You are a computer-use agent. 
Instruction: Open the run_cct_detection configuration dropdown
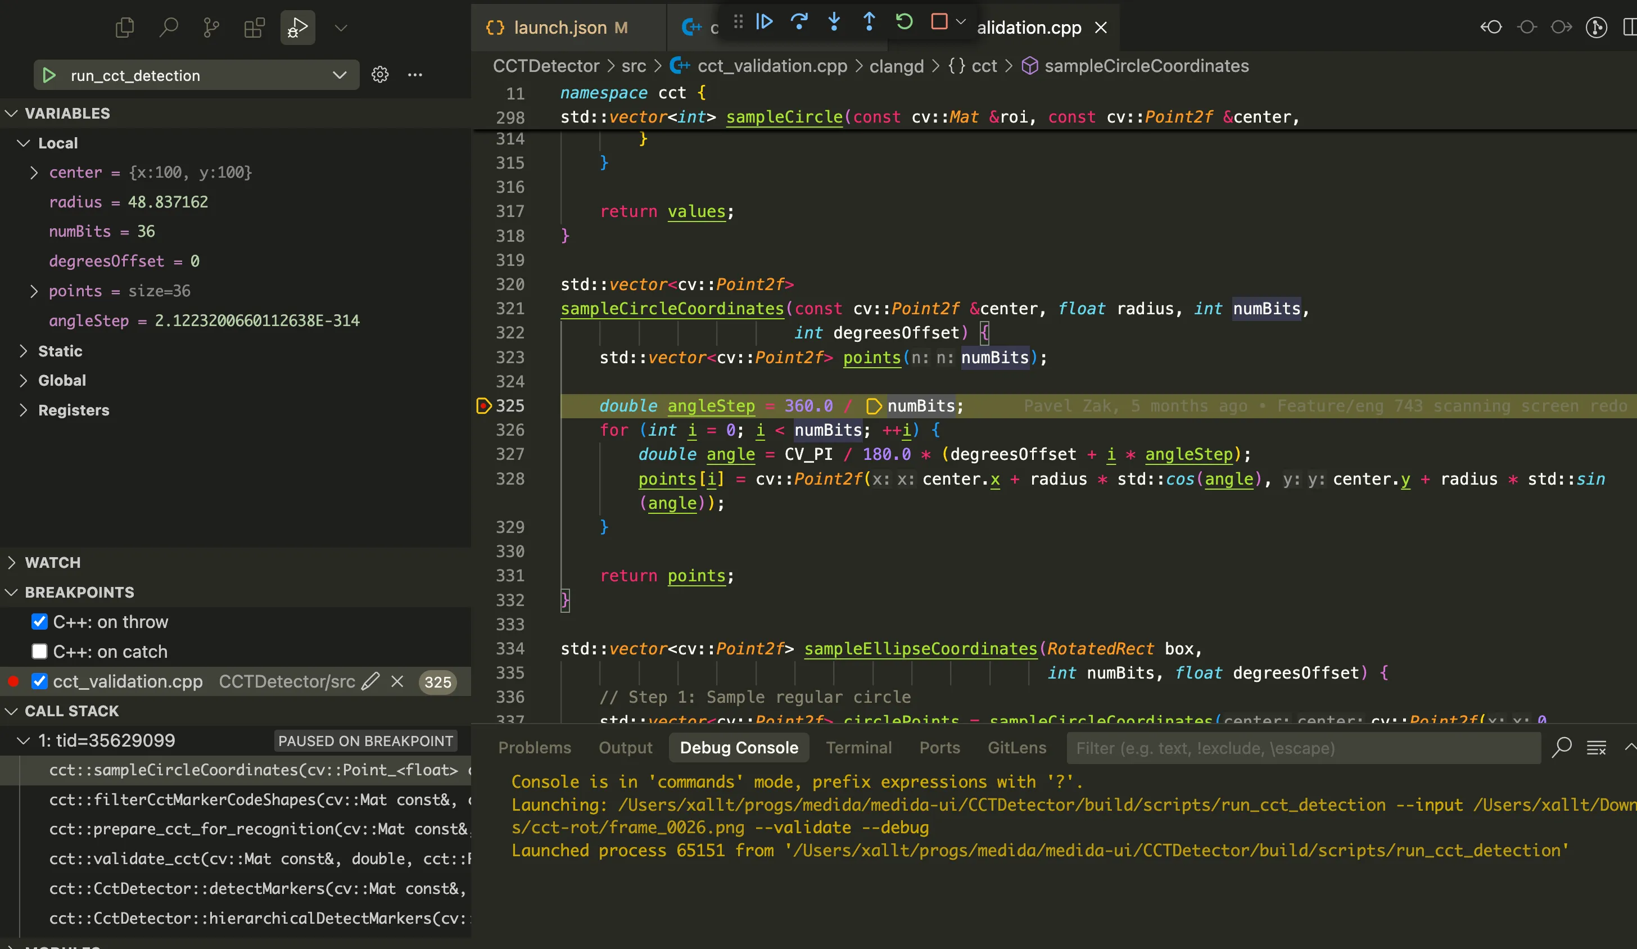340,75
